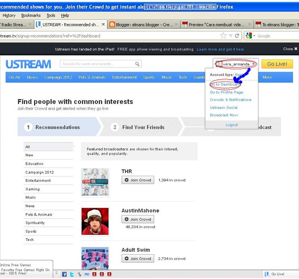The height and width of the screenshot is (279, 299).
Task: Select the Gaming category in sidebar
Action: point(48,189)
